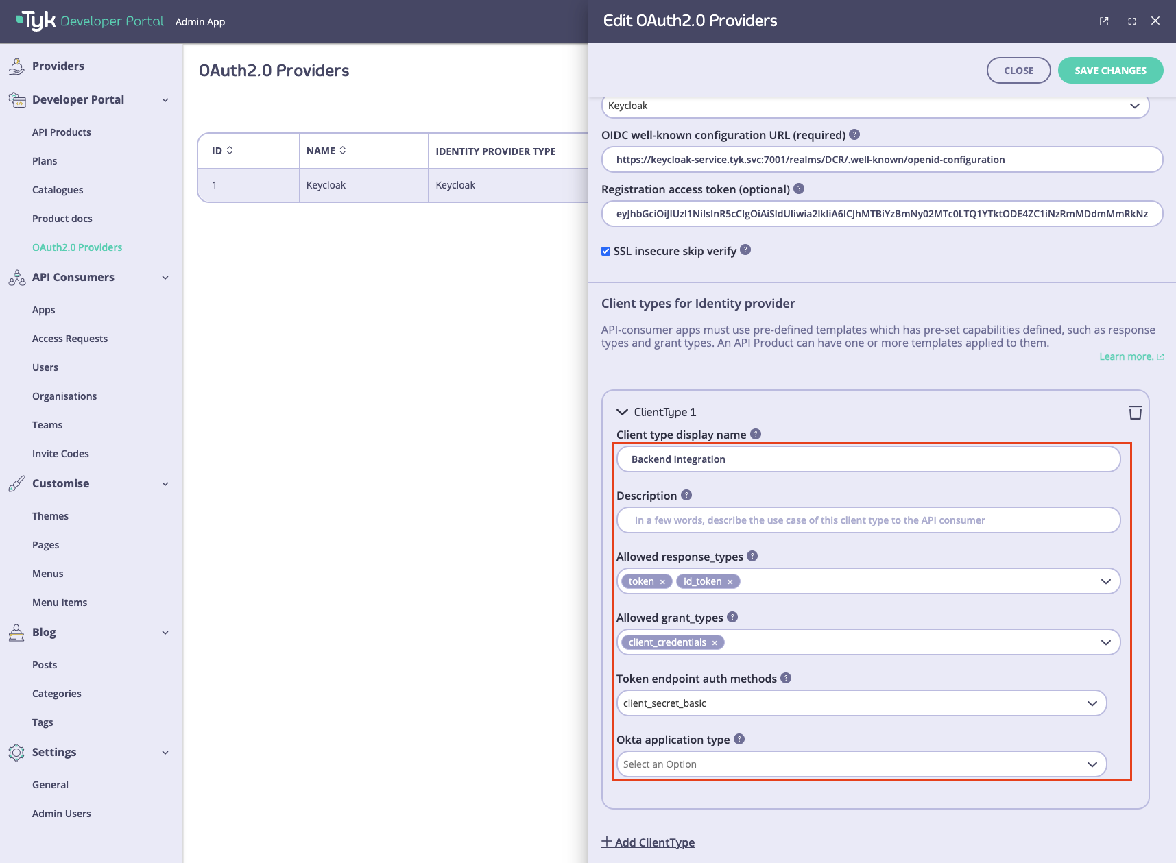This screenshot has height=863, width=1176.
Task: Uncheck SSL insecure skip verify
Action: point(605,251)
